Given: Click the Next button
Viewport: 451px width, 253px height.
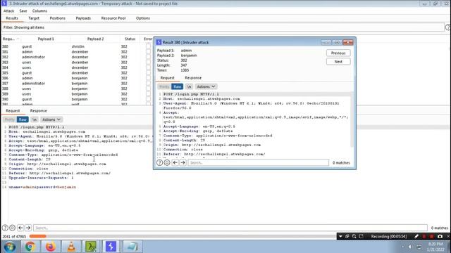Looking at the screenshot, I should (338, 62).
